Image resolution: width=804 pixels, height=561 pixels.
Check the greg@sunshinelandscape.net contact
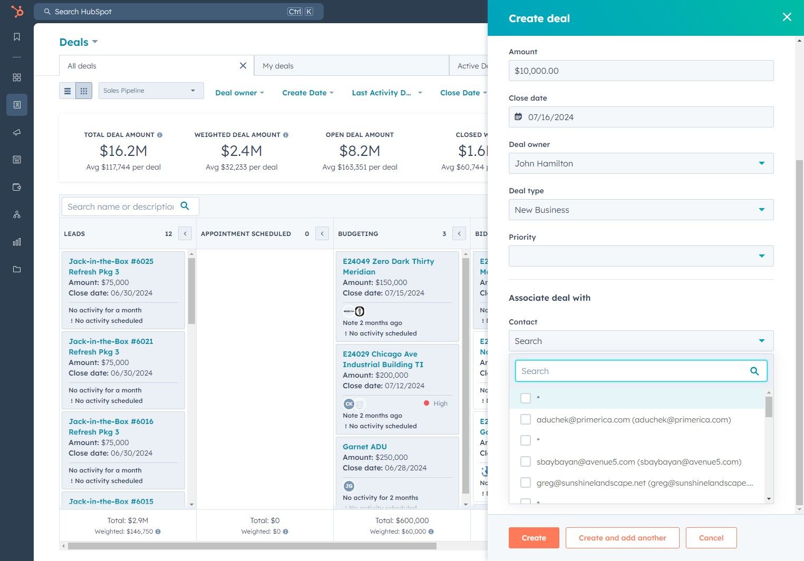[526, 483]
